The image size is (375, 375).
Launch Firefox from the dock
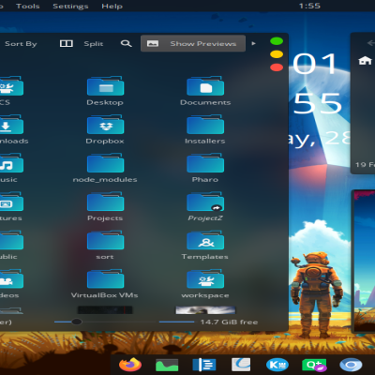(x=130, y=365)
